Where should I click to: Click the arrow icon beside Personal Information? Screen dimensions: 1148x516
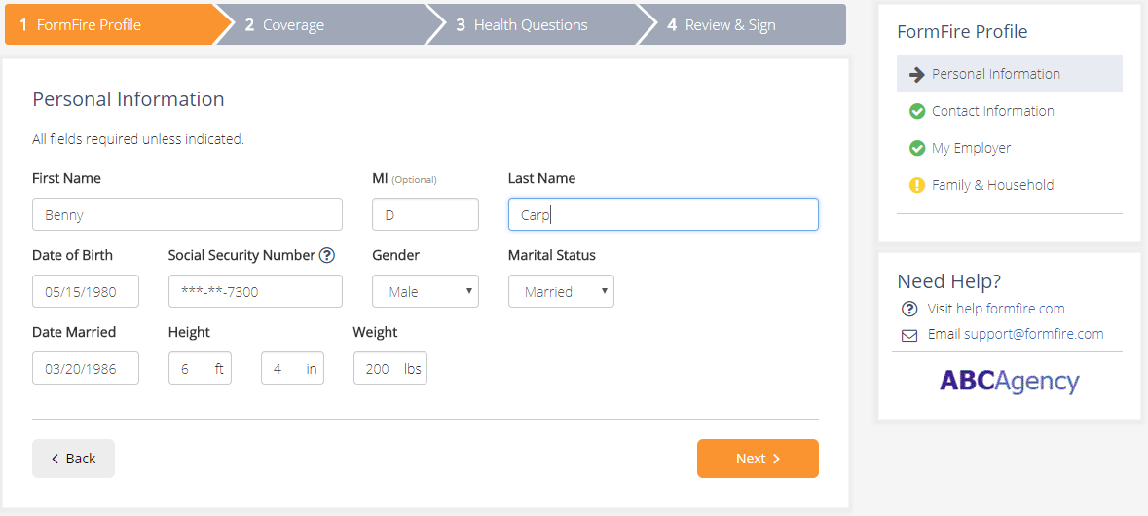[x=916, y=74]
